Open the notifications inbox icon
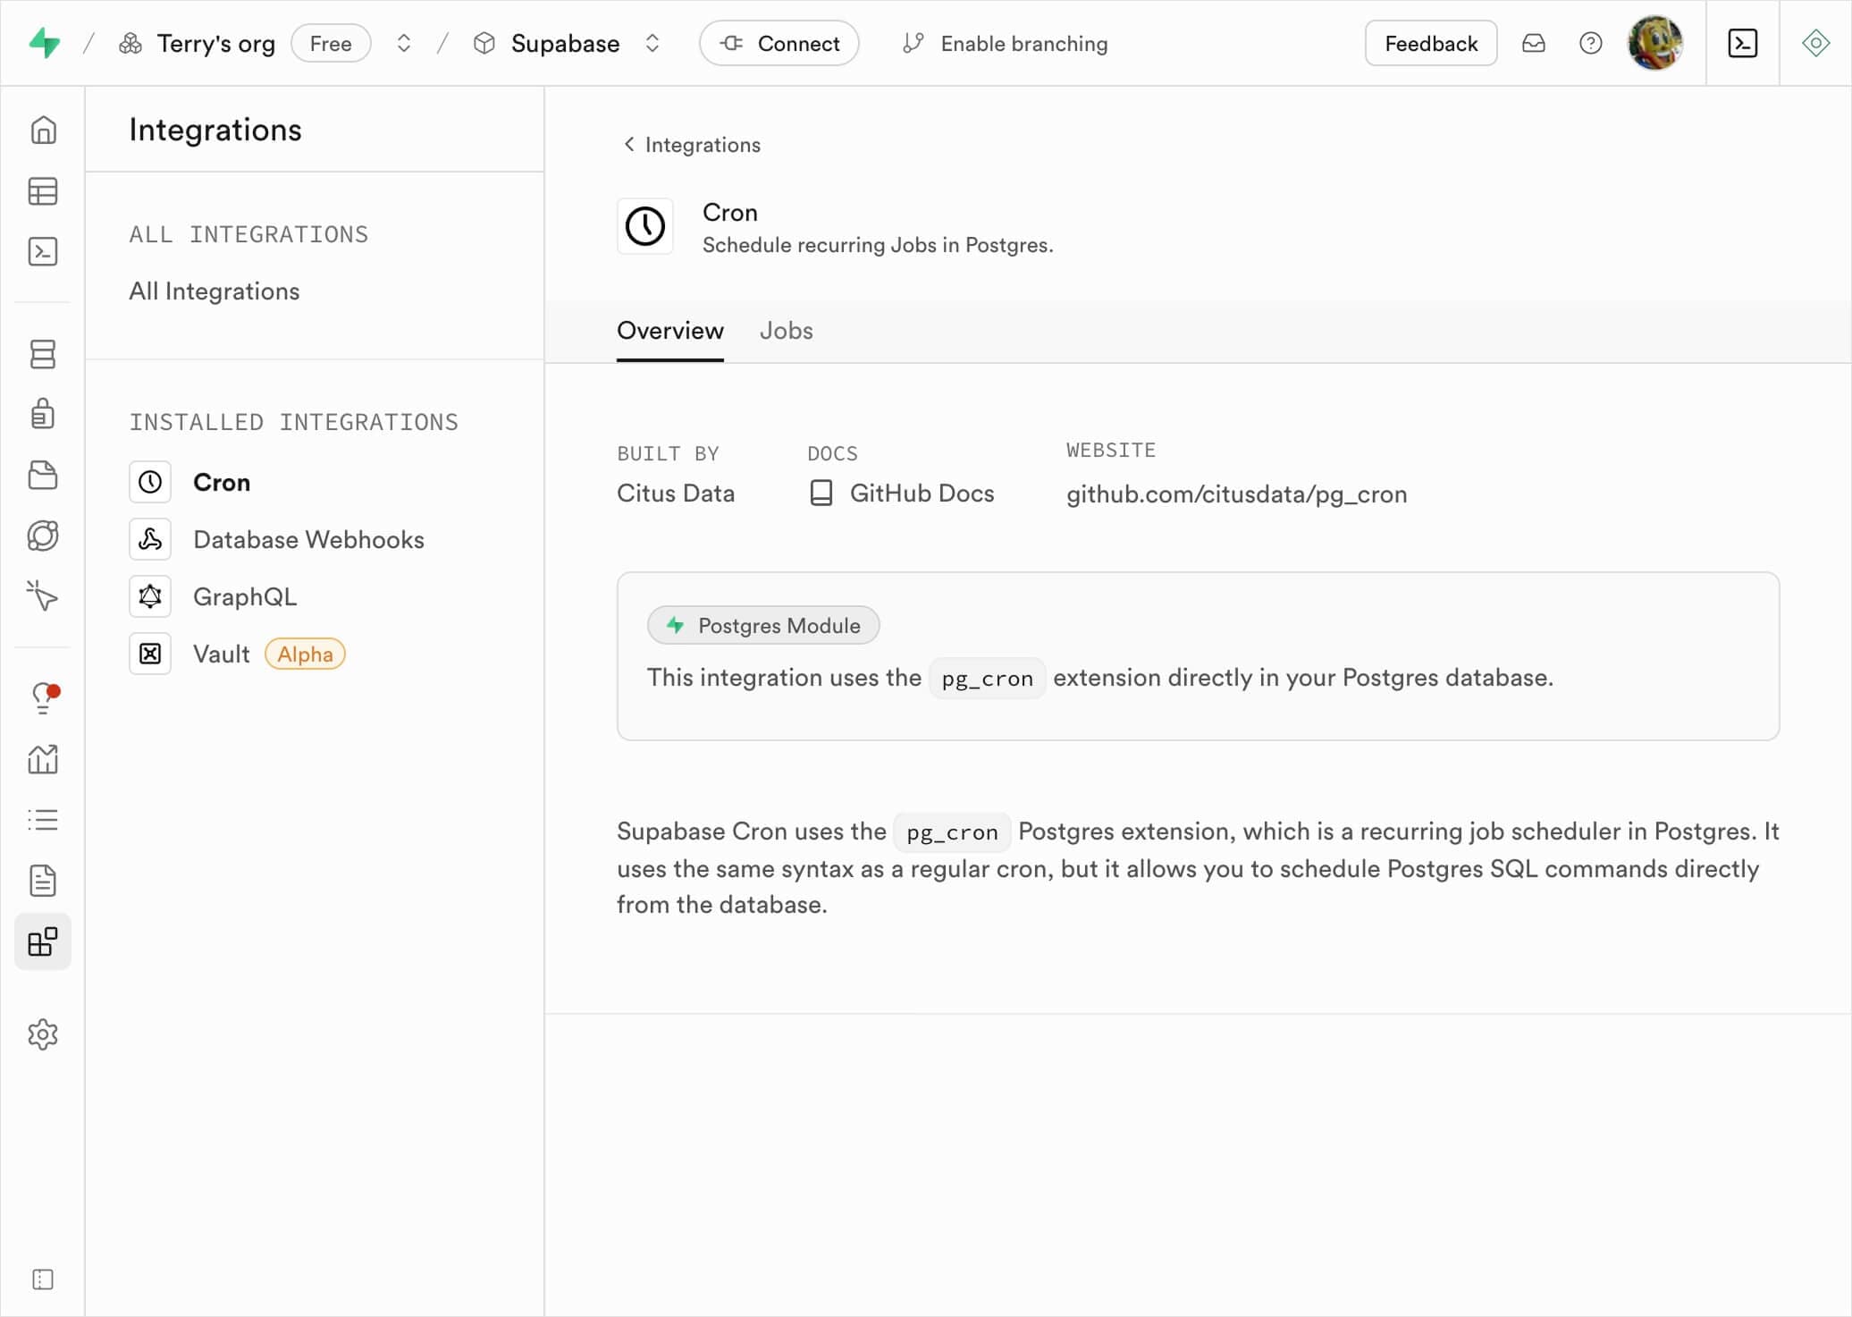This screenshot has width=1852, height=1317. point(1534,42)
